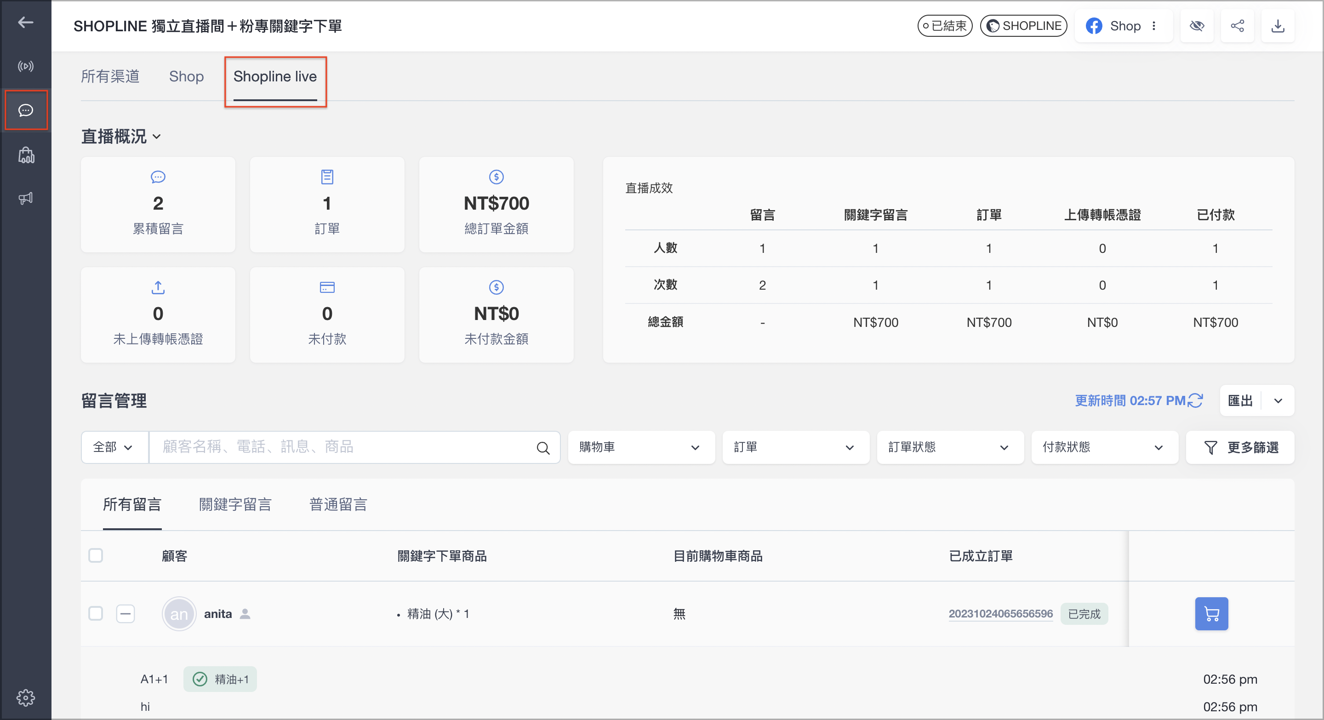Switch to the 所有渠道 tab
This screenshot has height=720, width=1324.
pyautogui.click(x=110, y=77)
